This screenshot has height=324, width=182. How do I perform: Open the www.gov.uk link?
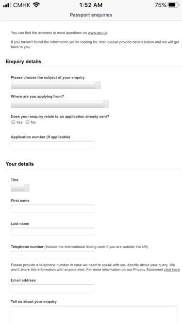(x=98, y=33)
